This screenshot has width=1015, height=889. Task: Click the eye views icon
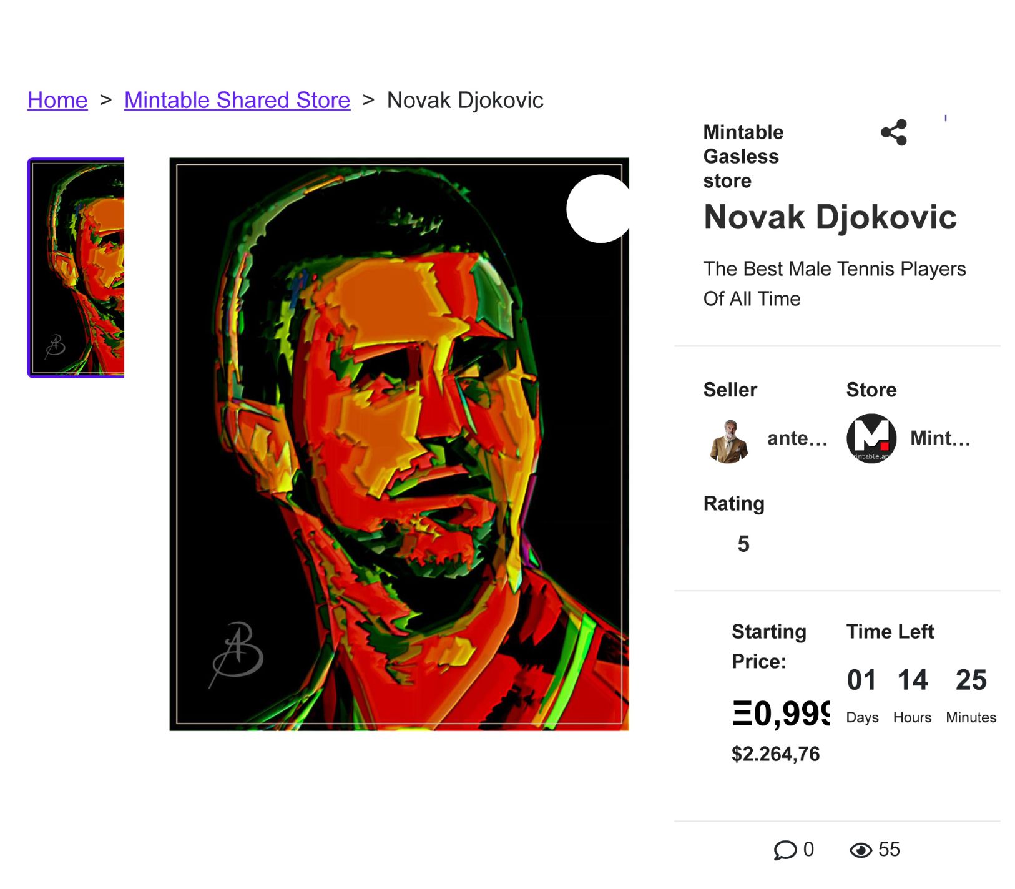click(x=860, y=850)
